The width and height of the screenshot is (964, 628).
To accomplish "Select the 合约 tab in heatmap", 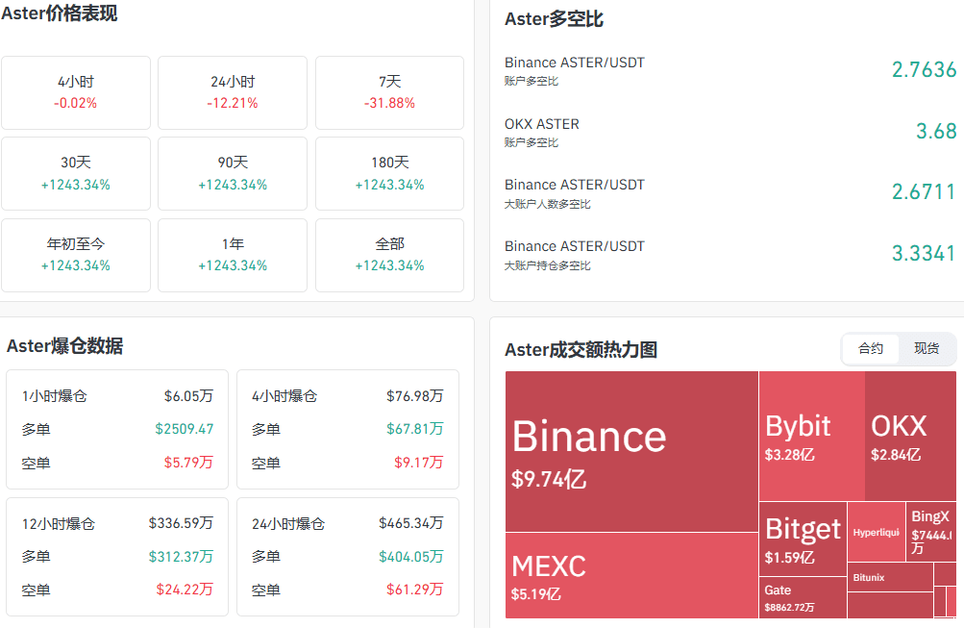I will tap(871, 349).
